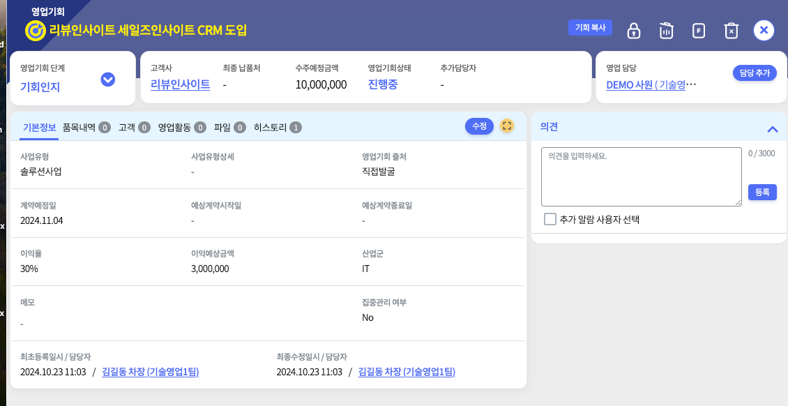The height and width of the screenshot is (406, 788).
Task: Open the 영업활동 tab
Action: point(181,128)
